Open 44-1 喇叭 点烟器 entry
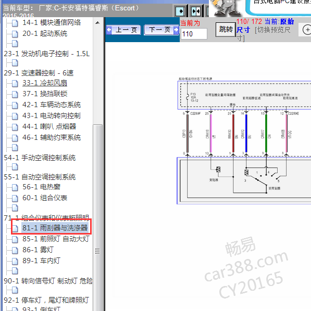 (x=49, y=126)
